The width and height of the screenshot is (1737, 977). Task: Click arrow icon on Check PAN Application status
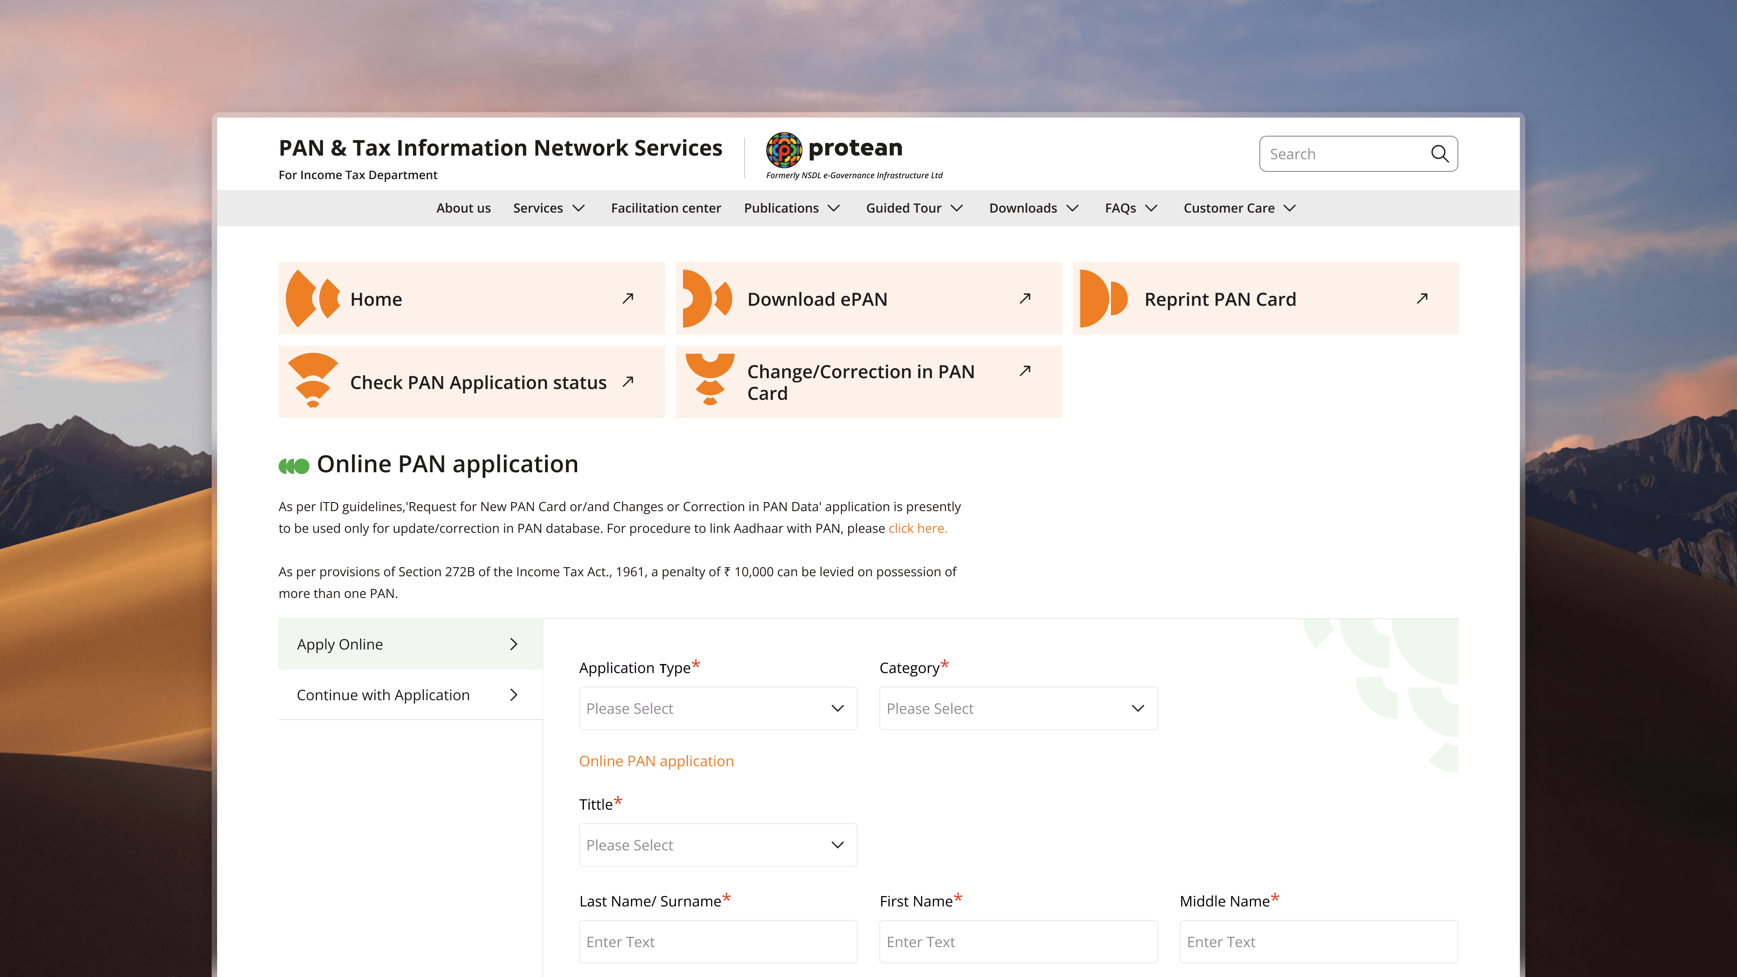tap(628, 382)
